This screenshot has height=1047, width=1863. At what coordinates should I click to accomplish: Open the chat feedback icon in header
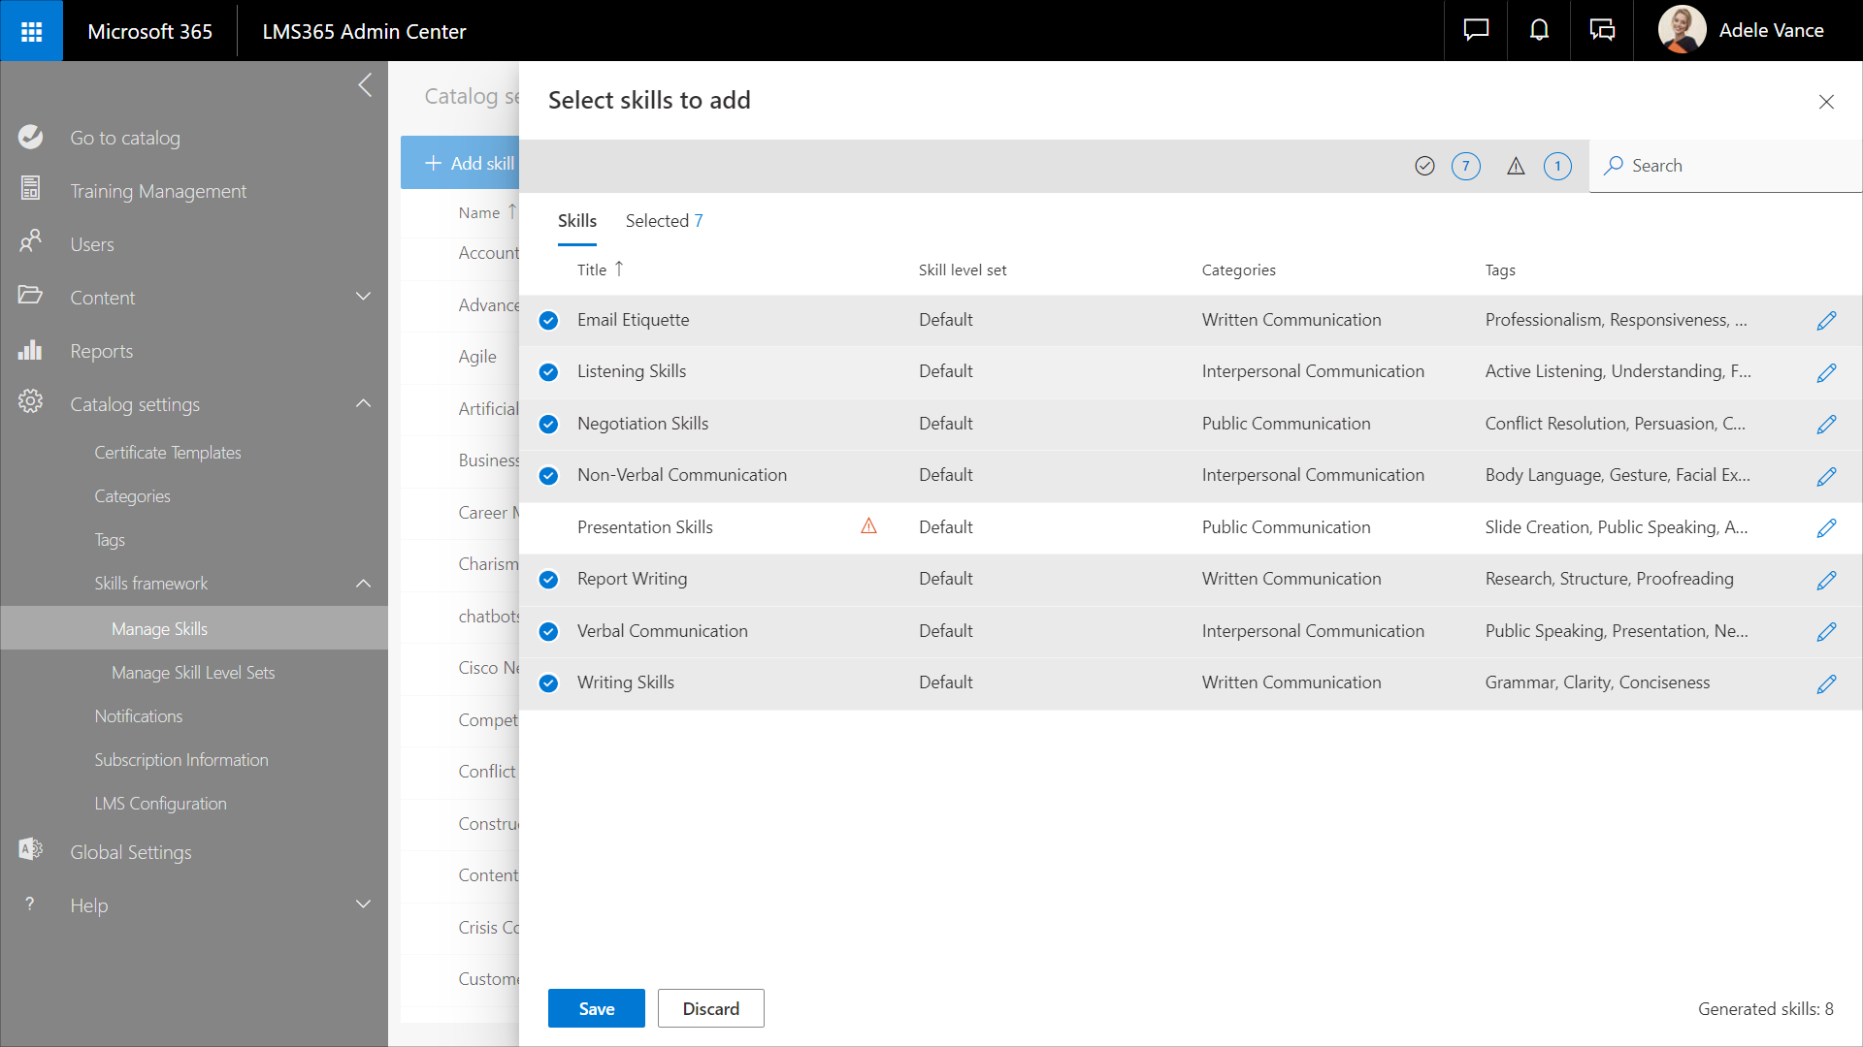tap(1476, 31)
